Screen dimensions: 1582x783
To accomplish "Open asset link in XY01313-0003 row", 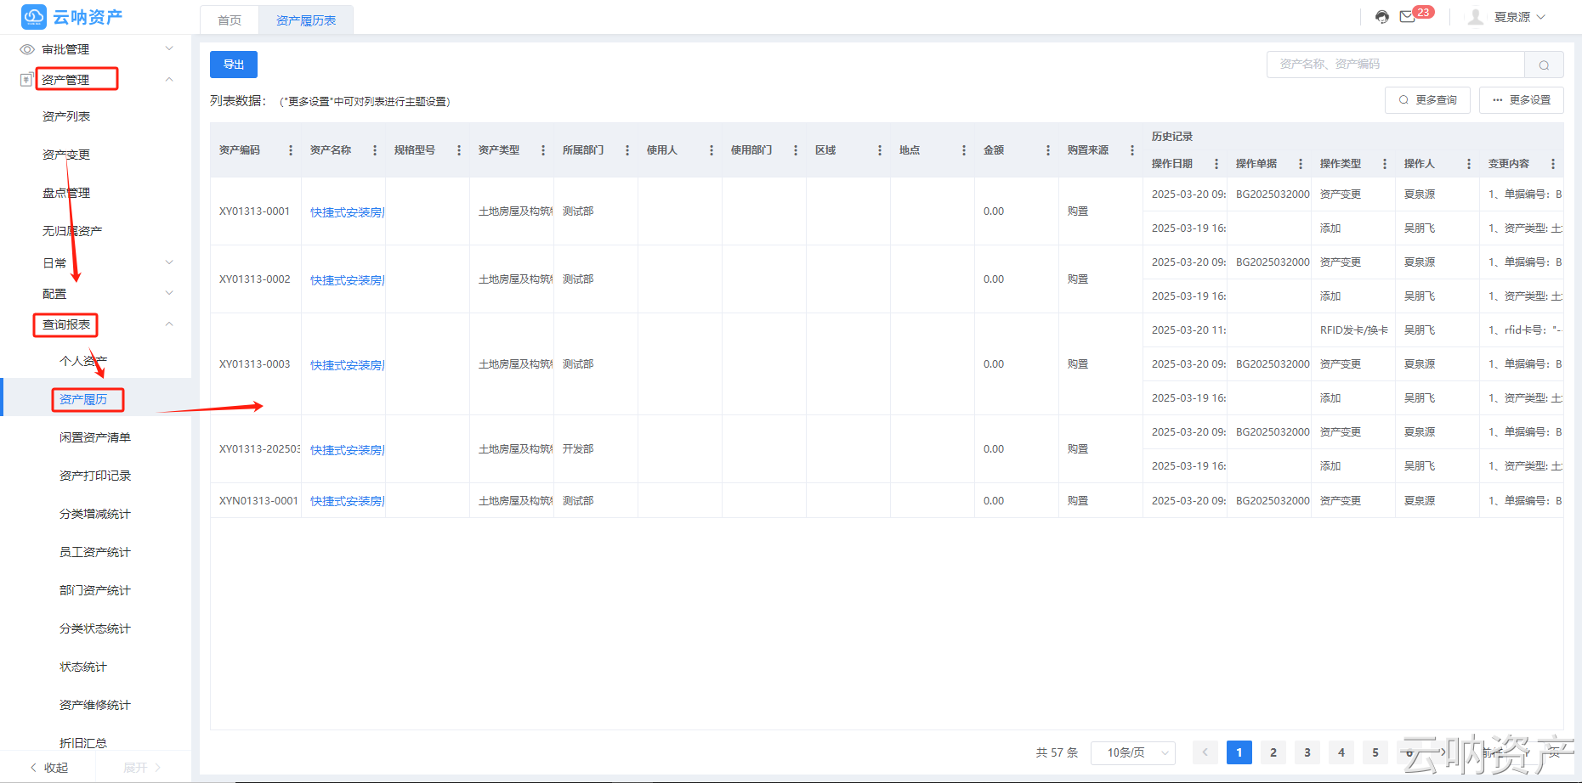I will [x=348, y=365].
